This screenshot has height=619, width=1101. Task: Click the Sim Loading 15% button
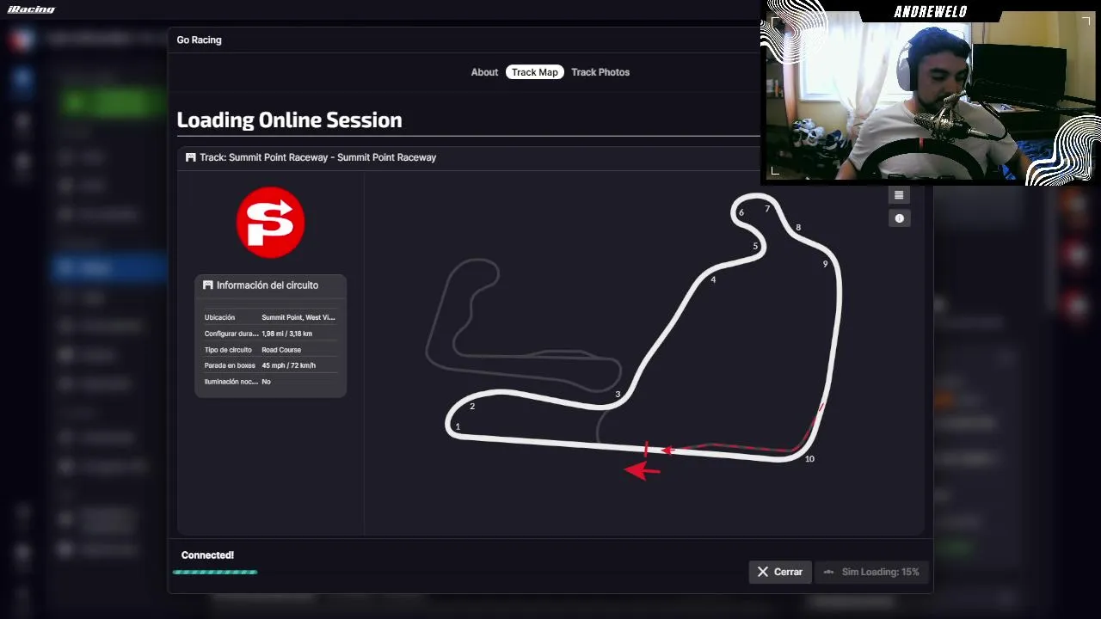click(871, 572)
